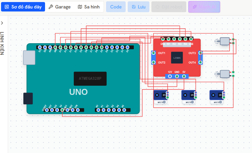Click the Đặt robot button

[169, 7]
